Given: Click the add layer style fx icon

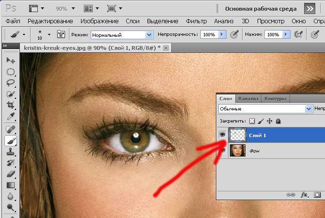Looking at the screenshot, I should pyautogui.click(x=305, y=195).
